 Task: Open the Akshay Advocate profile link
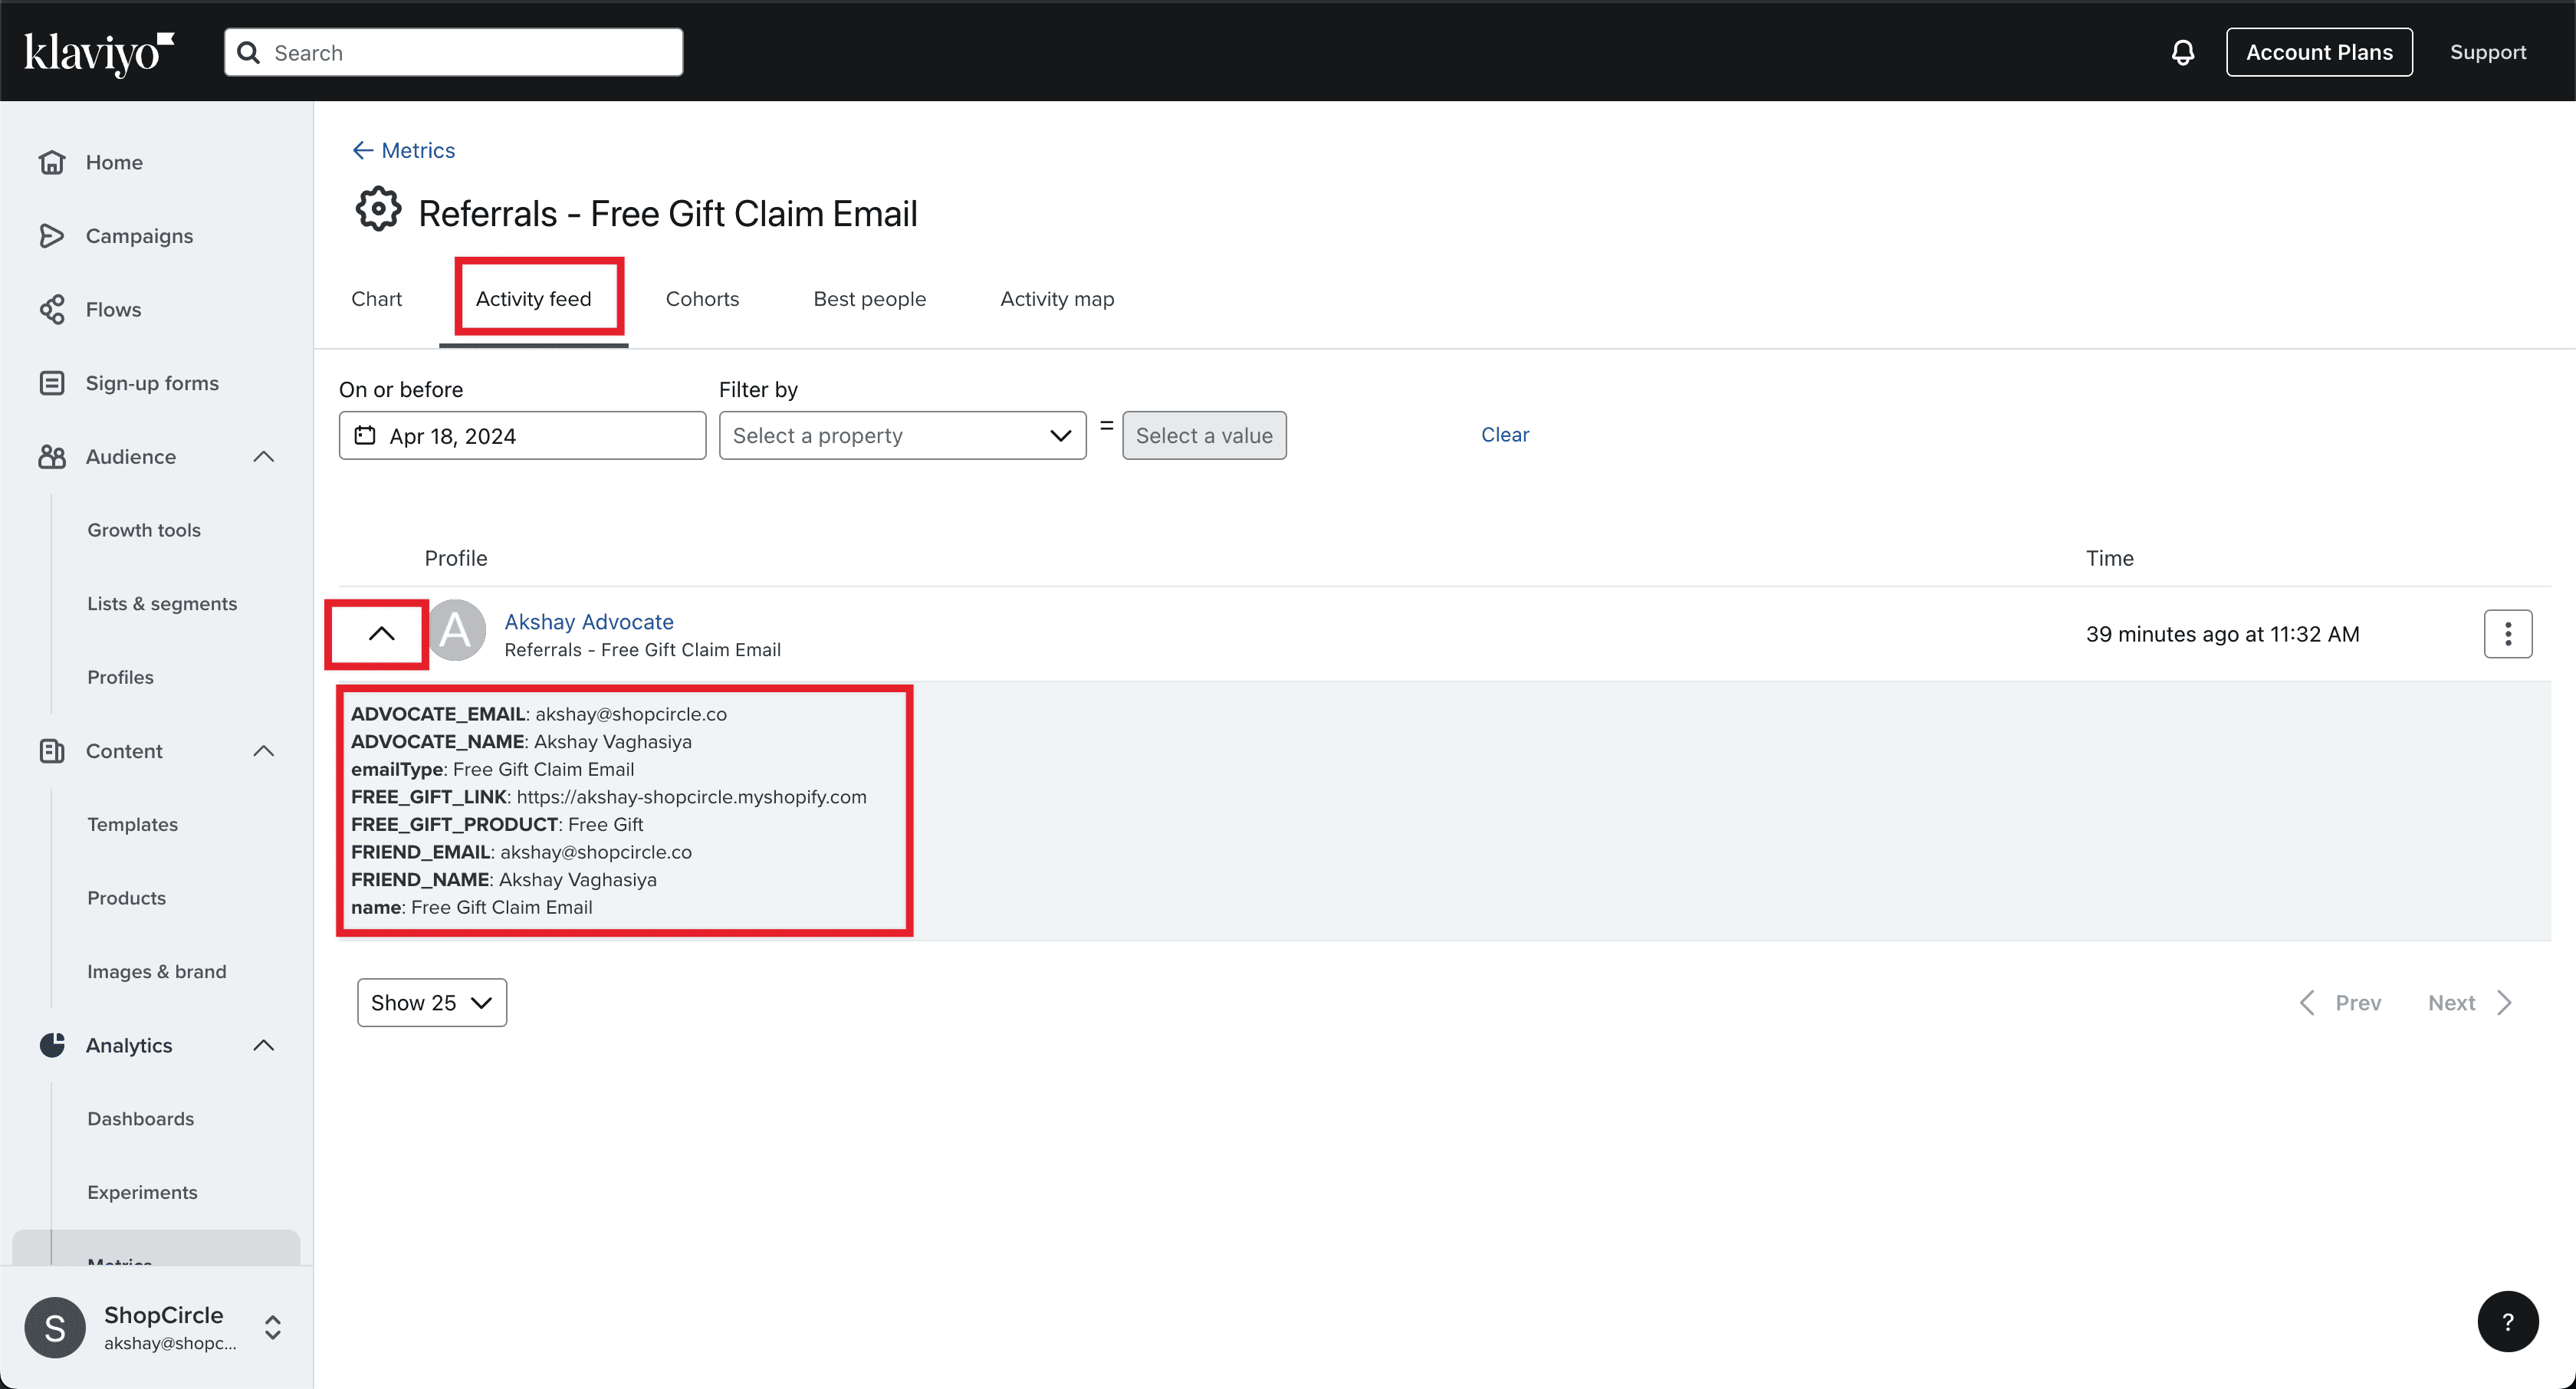(588, 622)
